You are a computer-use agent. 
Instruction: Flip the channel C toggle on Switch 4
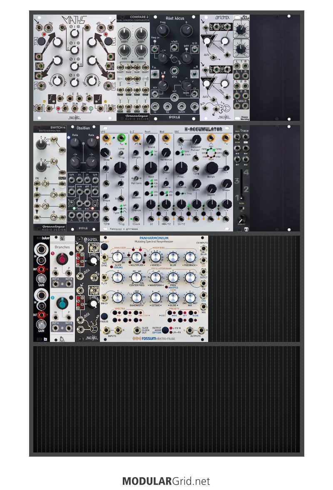45,206
